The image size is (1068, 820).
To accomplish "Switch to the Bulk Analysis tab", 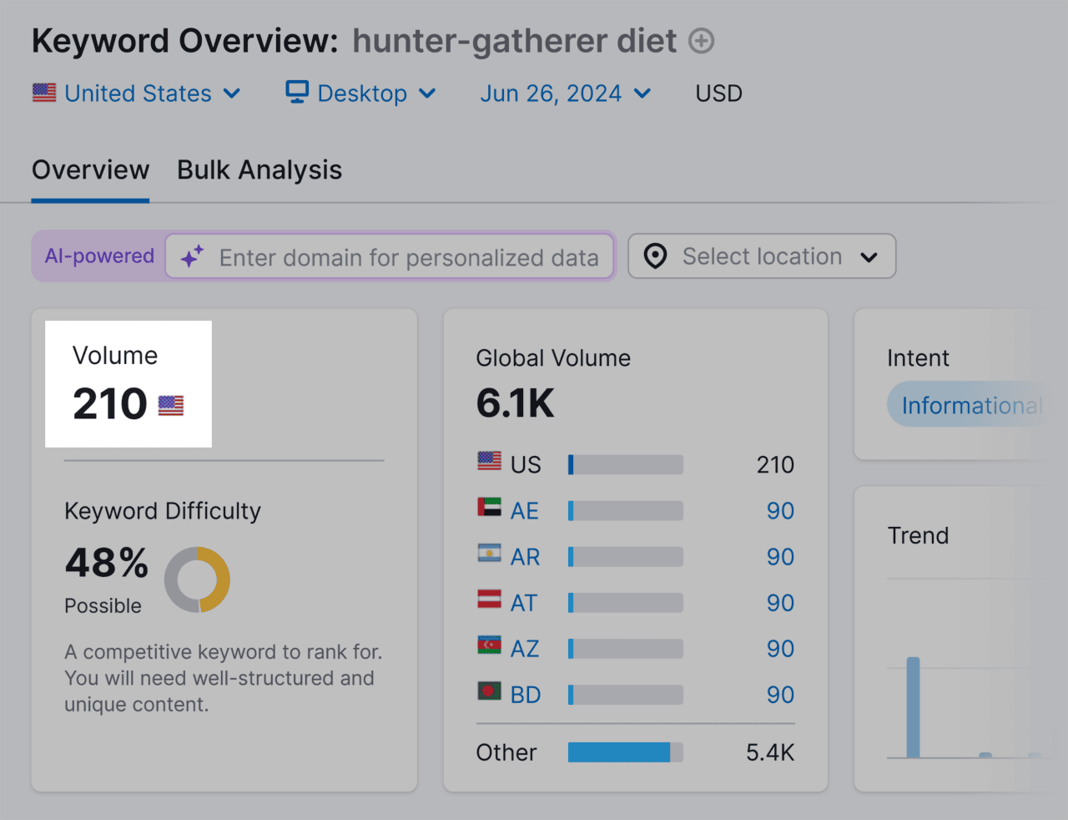I will [x=259, y=170].
